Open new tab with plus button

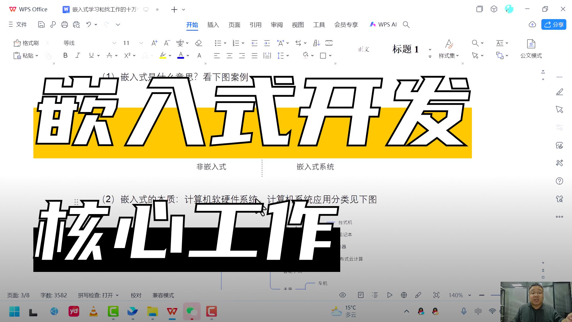click(x=174, y=10)
